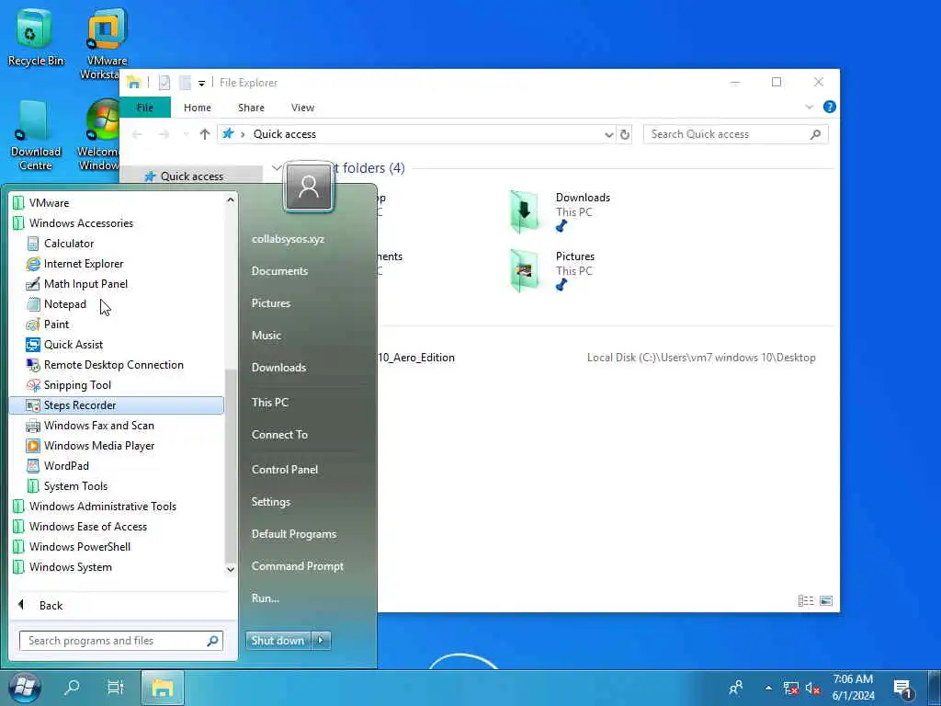The height and width of the screenshot is (706, 941).
Task: Click collabsysos.xyz user folder link
Action: 288,239
